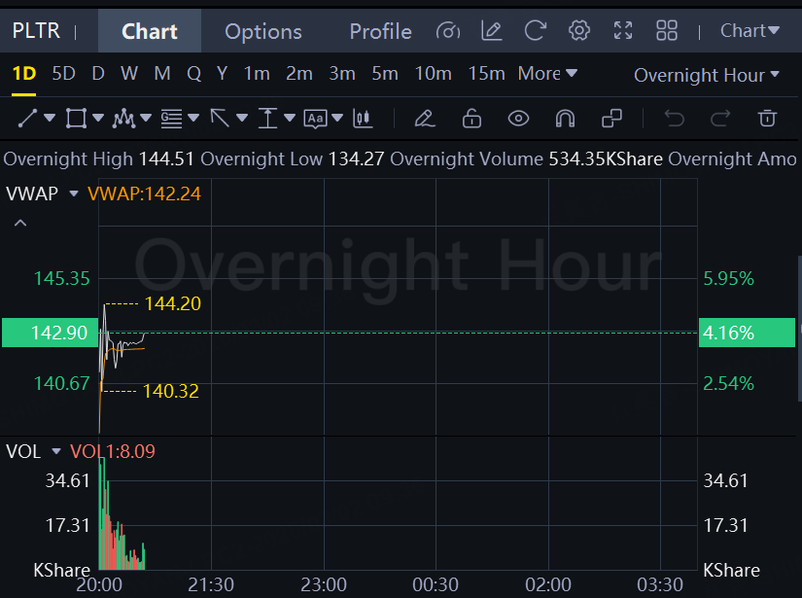Select the 5D timeframe

(63, 74)
